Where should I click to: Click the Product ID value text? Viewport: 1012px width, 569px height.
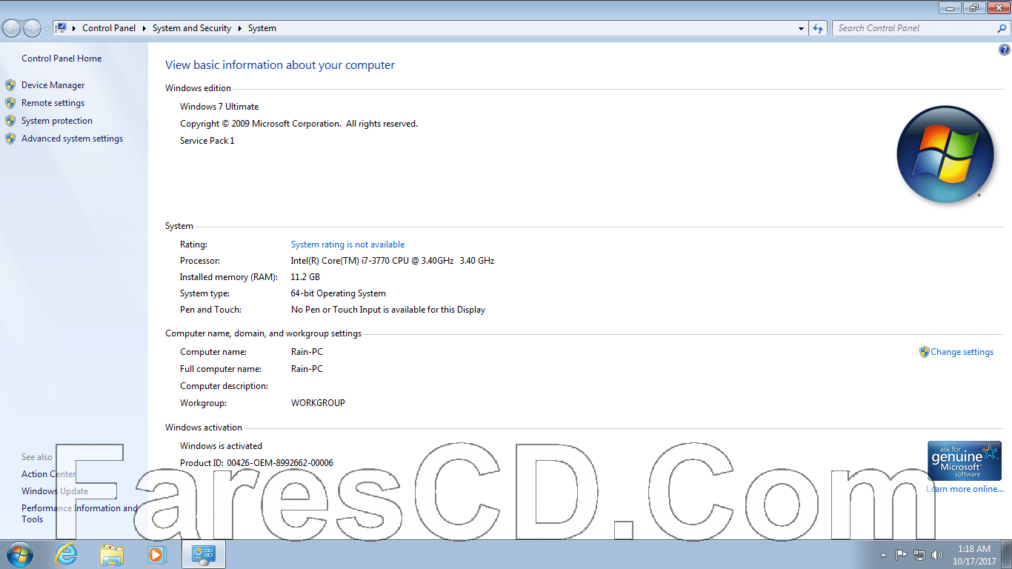point(280,463)
